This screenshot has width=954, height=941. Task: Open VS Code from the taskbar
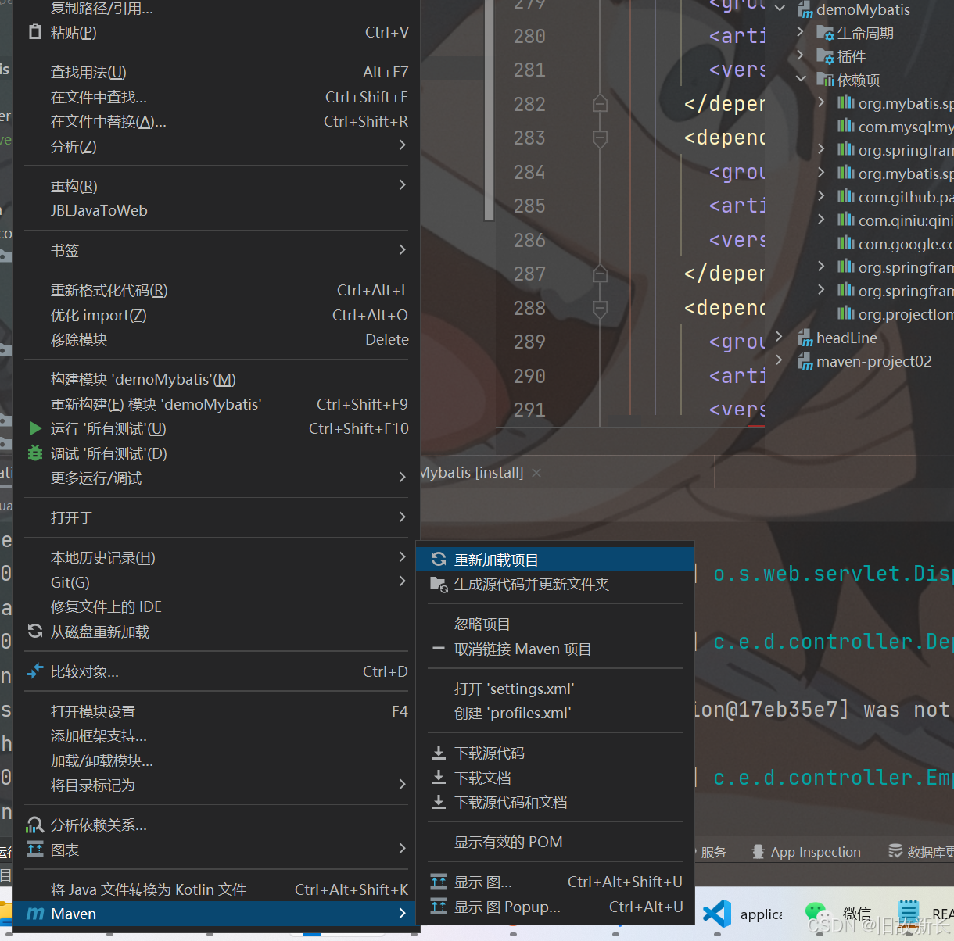tap(716, 913)
